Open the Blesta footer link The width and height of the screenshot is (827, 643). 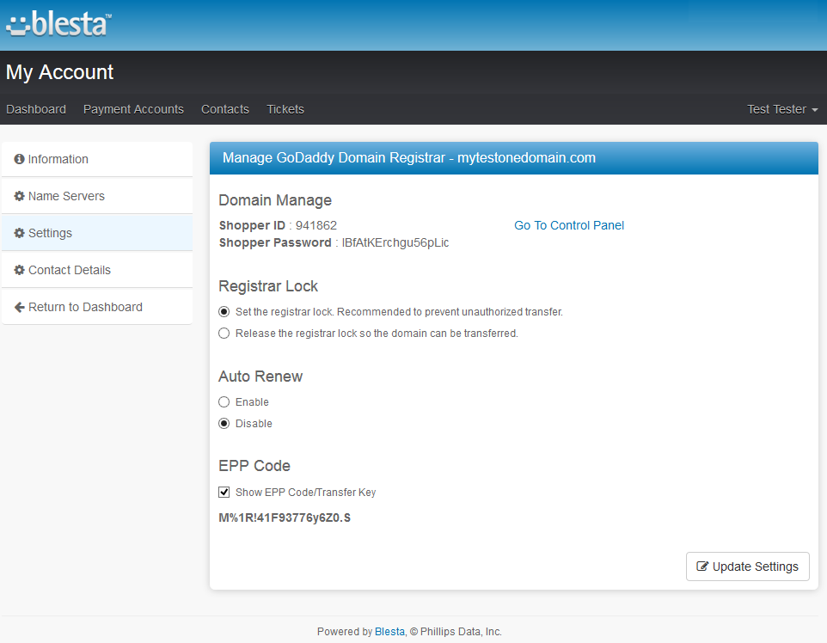(389, 632)
